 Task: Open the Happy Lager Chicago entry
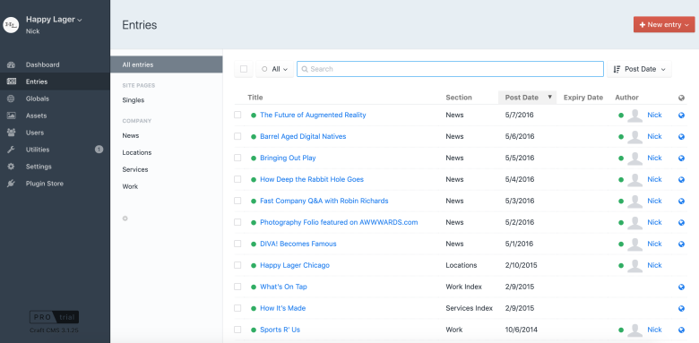(295, 265)
